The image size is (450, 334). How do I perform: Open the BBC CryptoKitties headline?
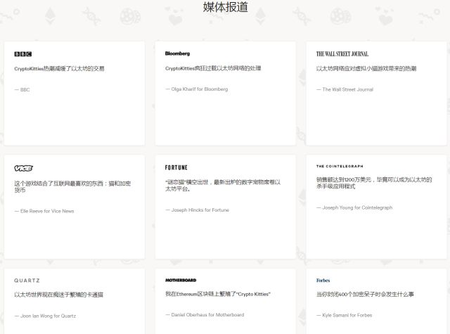coord(59,69)
